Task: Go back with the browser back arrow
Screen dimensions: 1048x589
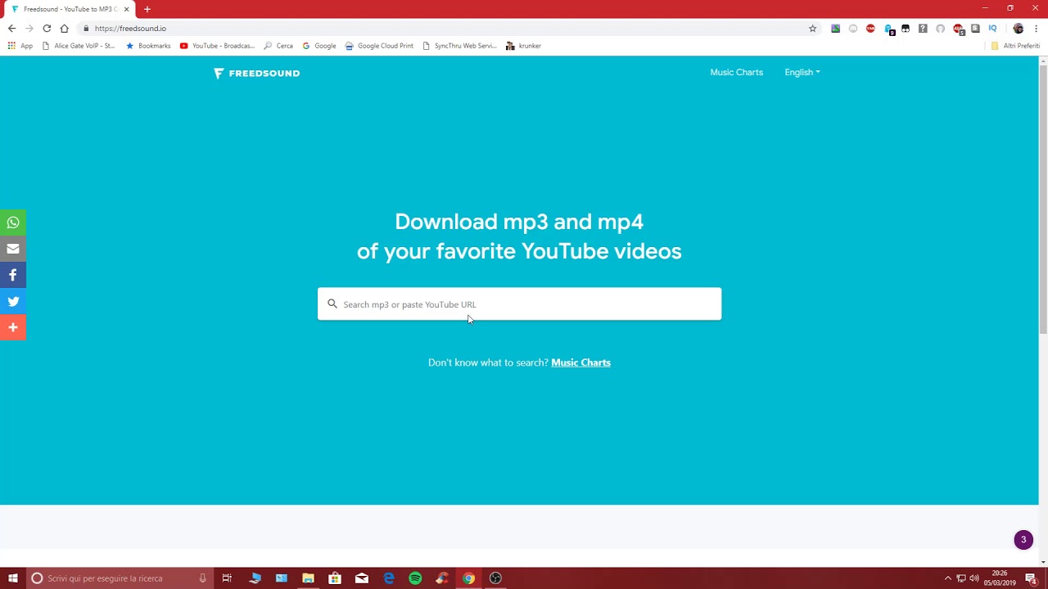Action: tap(11, 29)
